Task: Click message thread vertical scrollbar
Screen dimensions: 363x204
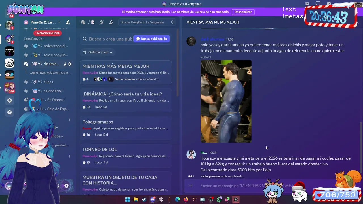Action: coord(361,147)
